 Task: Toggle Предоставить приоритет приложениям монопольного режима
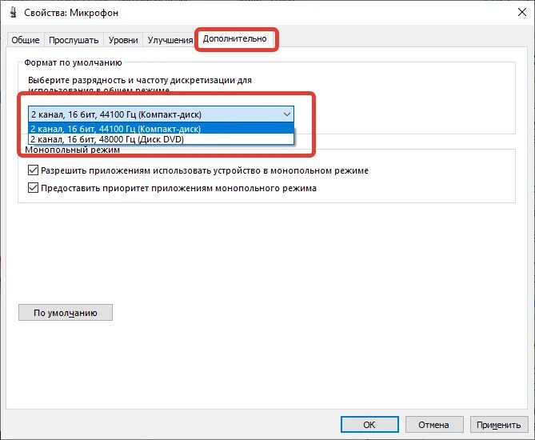coord(33,188)
